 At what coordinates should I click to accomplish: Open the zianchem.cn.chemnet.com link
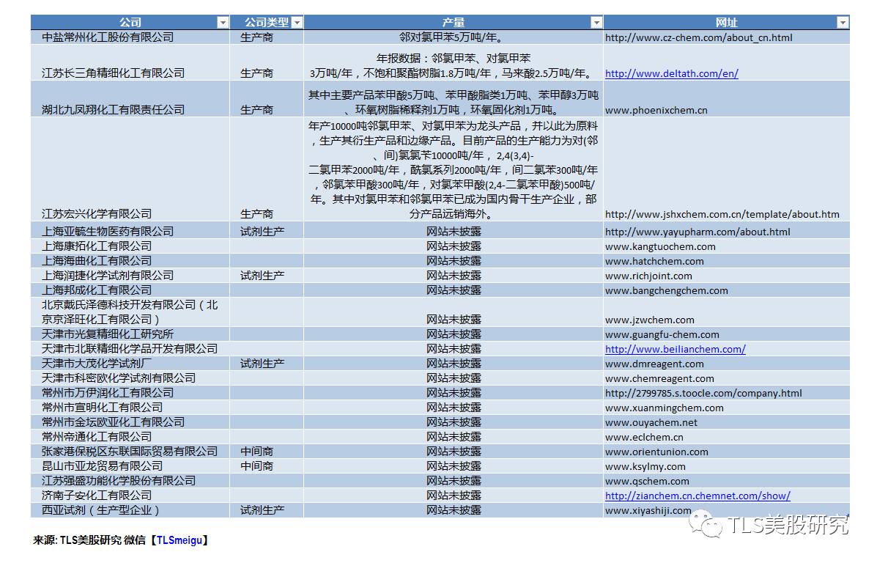coord(697,496)
